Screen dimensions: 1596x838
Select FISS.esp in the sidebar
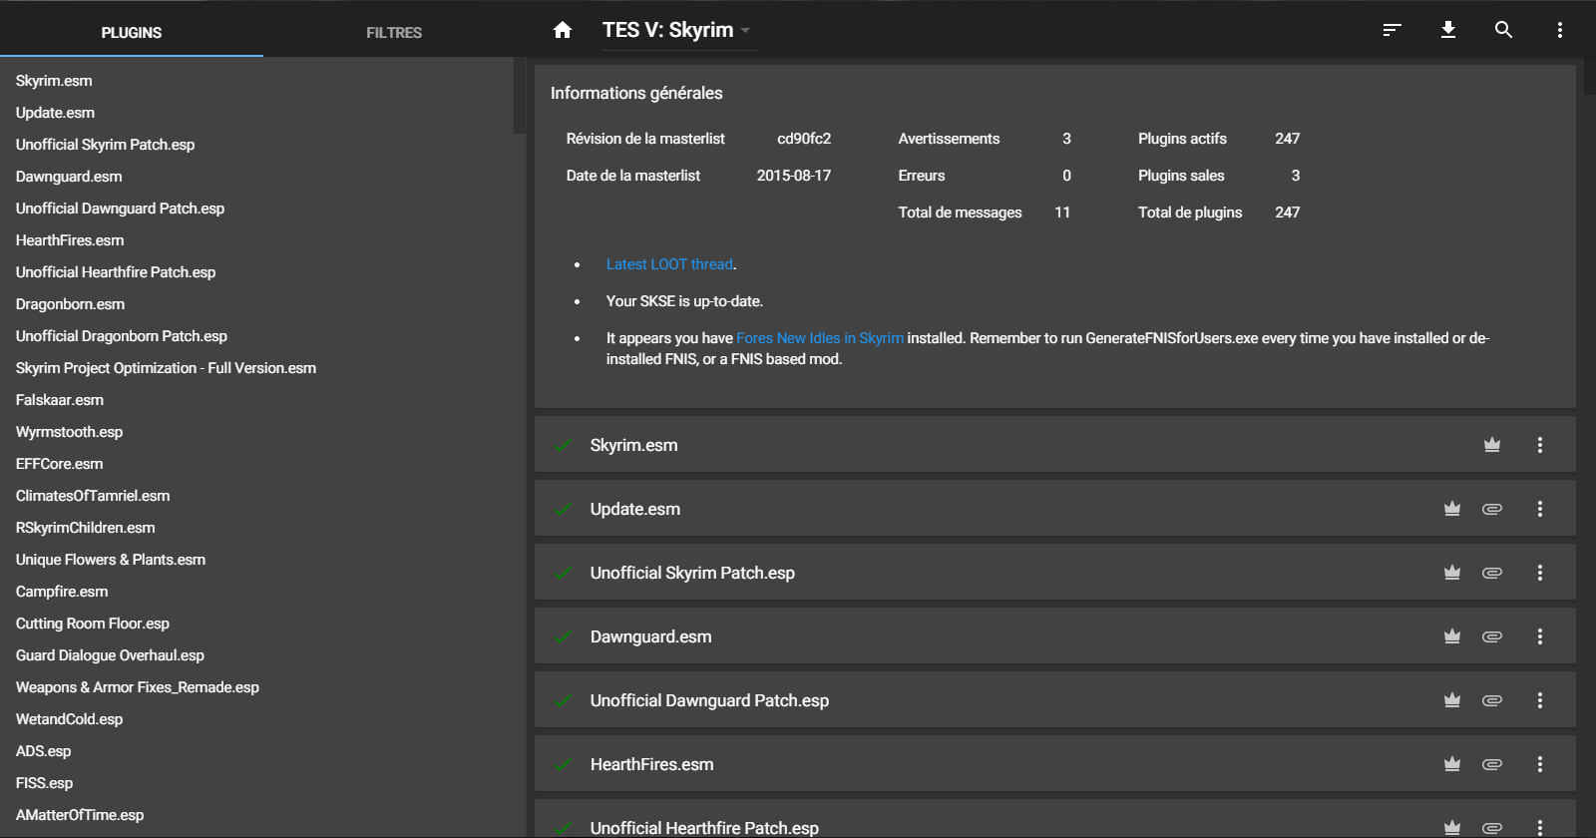point(45,783)
